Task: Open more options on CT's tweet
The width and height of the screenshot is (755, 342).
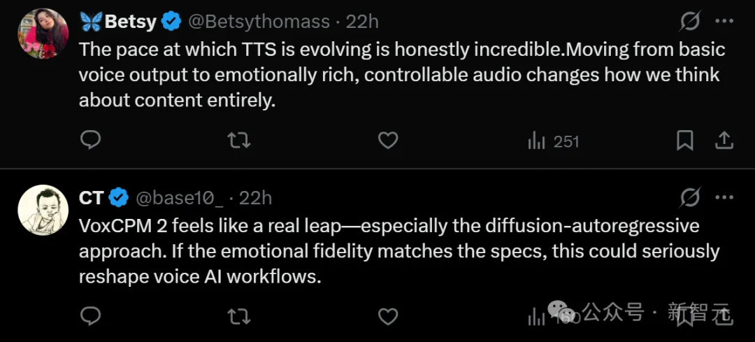Action: 724,198
